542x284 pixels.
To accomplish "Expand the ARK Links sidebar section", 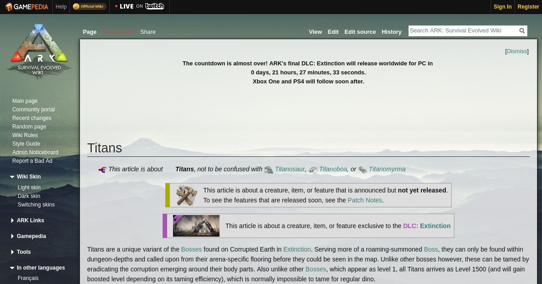I will 28,220.
